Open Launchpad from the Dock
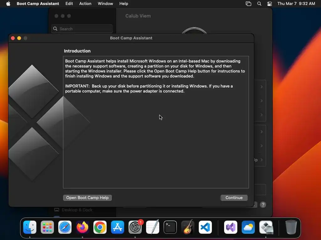Viewport: 321px width, 240px height. [x=47, y=227]
